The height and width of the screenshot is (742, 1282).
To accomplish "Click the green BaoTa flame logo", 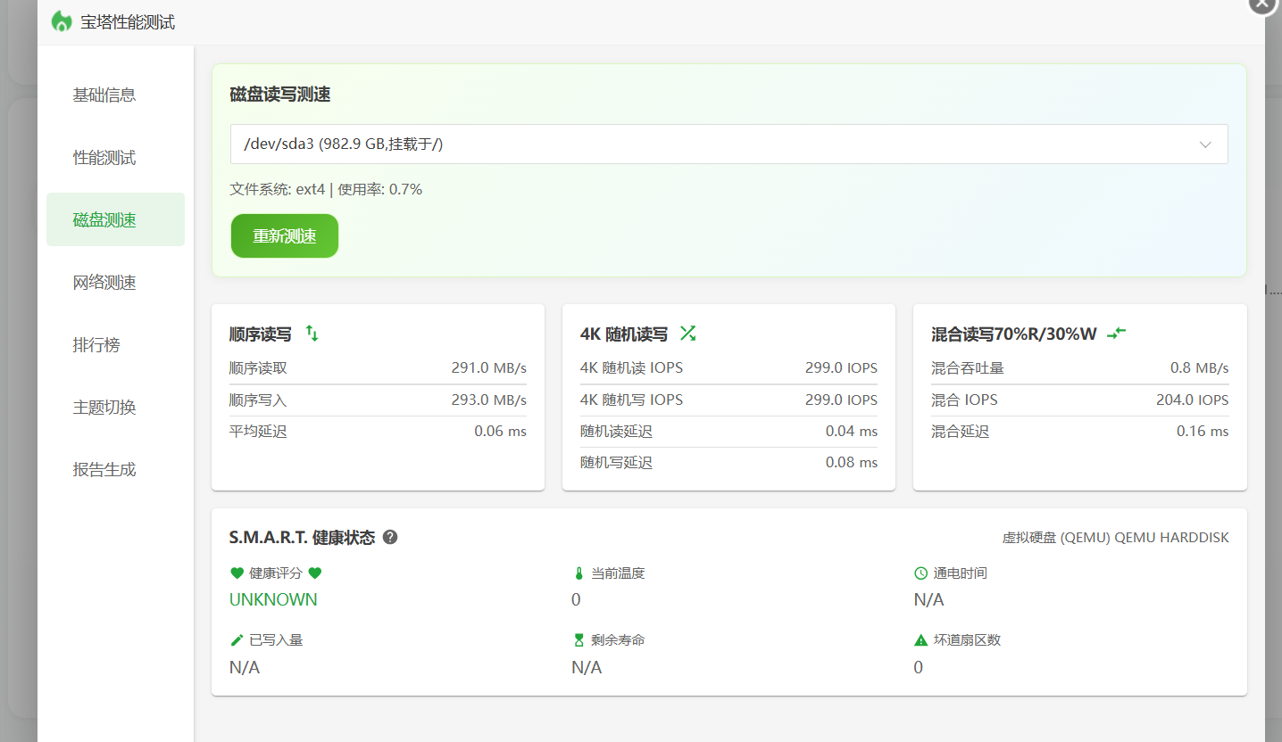I will (62, 21).
